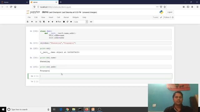Open the View menu
The width and height of the screenshot is (200, 112).
coord(43,17)
